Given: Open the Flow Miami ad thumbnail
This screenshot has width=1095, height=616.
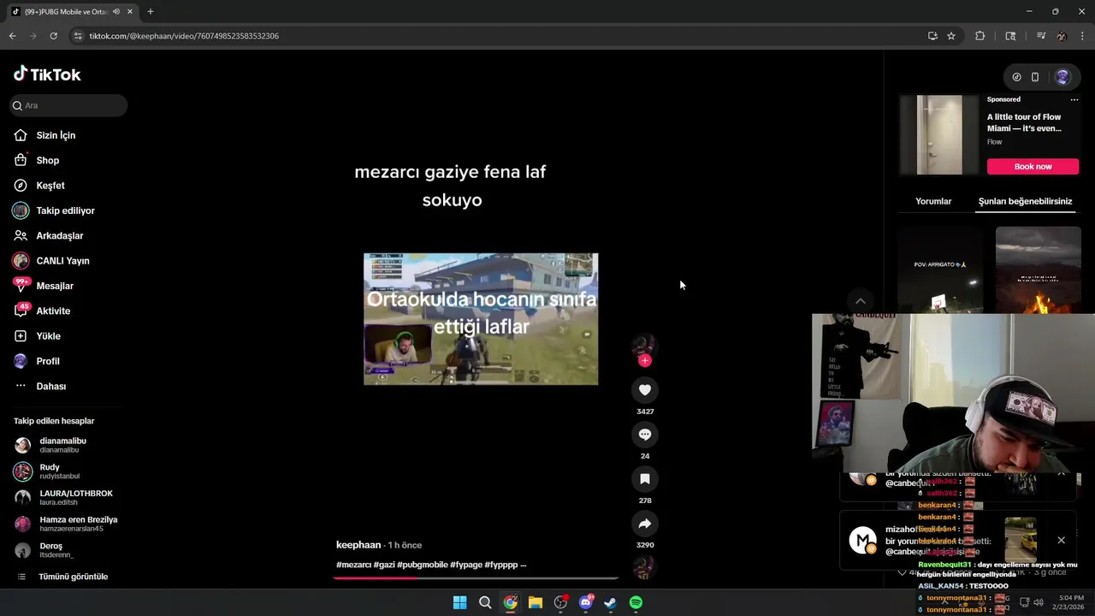Looking at the screenshot, I should (939, 134).
